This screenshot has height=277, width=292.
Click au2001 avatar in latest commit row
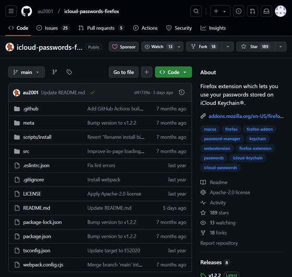point(17,92)
